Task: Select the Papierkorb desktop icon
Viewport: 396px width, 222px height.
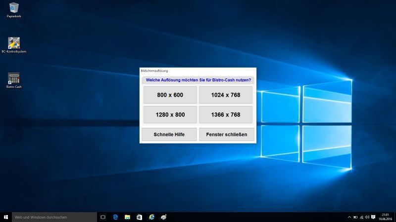Action: tap(14, 10)
